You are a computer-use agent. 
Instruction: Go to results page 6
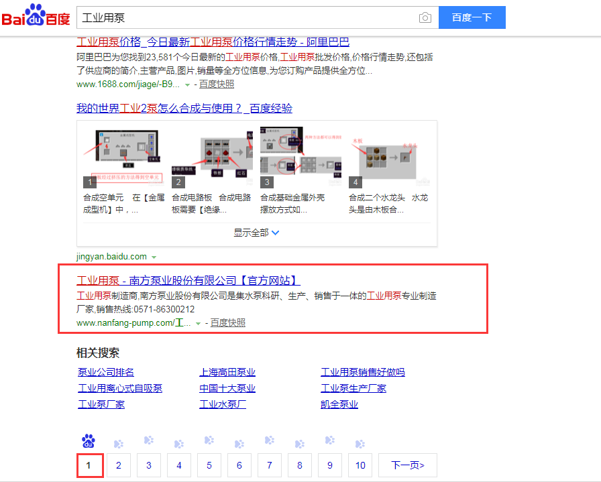click(239, 465)
